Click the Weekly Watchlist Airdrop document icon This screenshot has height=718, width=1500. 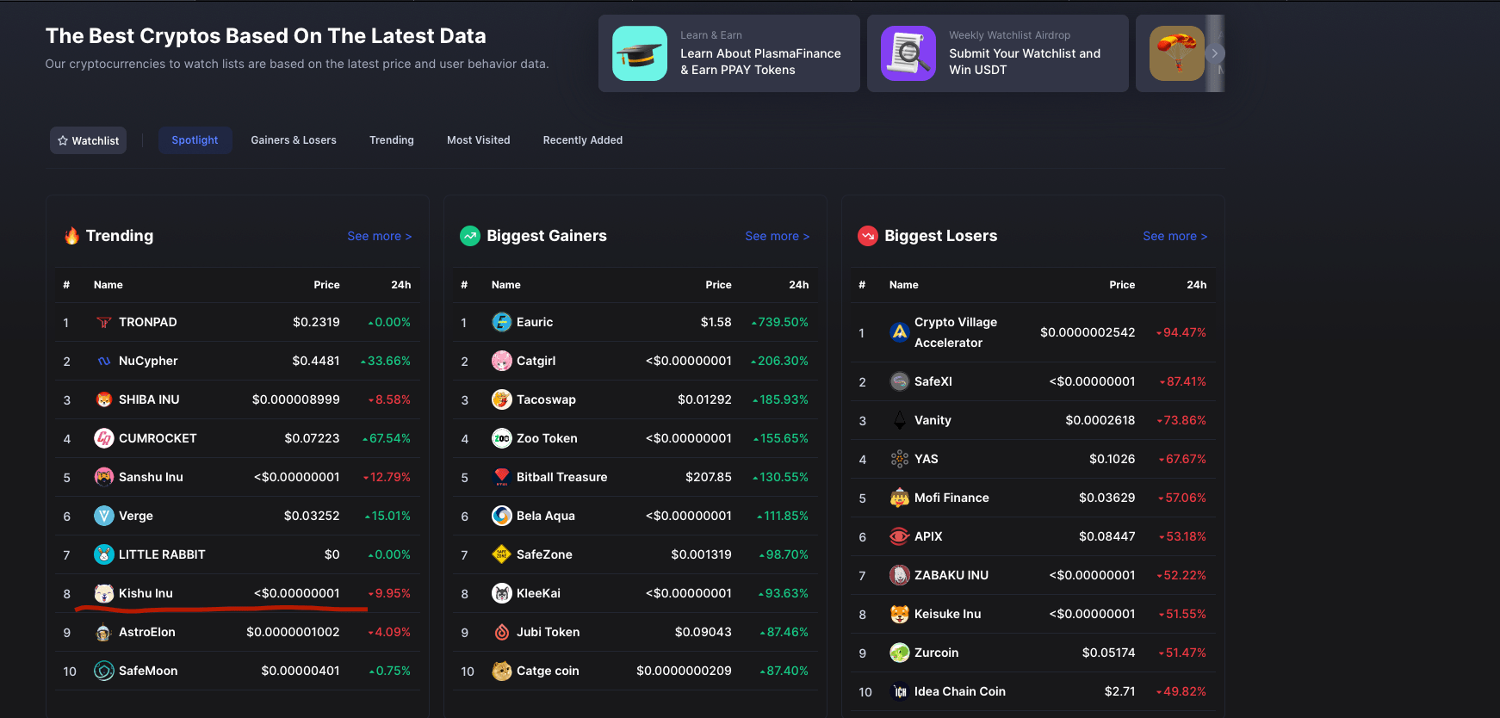point(908,53)
